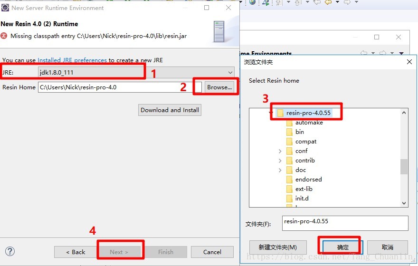Select the automake folder
The height and width of the screenshot is (266, 418).
(309, 123)
